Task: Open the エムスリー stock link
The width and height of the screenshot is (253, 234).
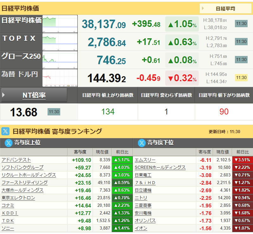Action: pos(145,160)
